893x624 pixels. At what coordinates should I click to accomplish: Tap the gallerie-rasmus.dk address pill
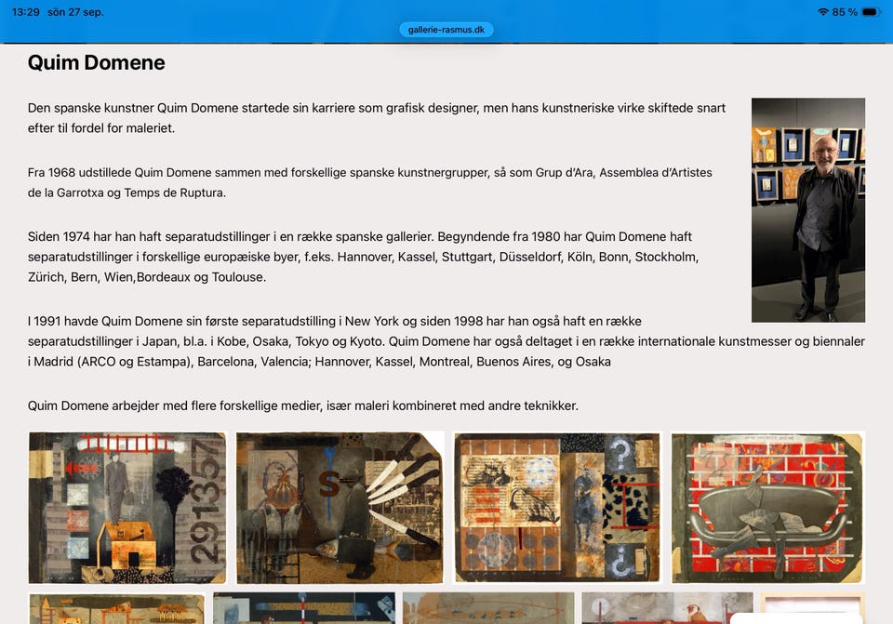tap(446, 30)
